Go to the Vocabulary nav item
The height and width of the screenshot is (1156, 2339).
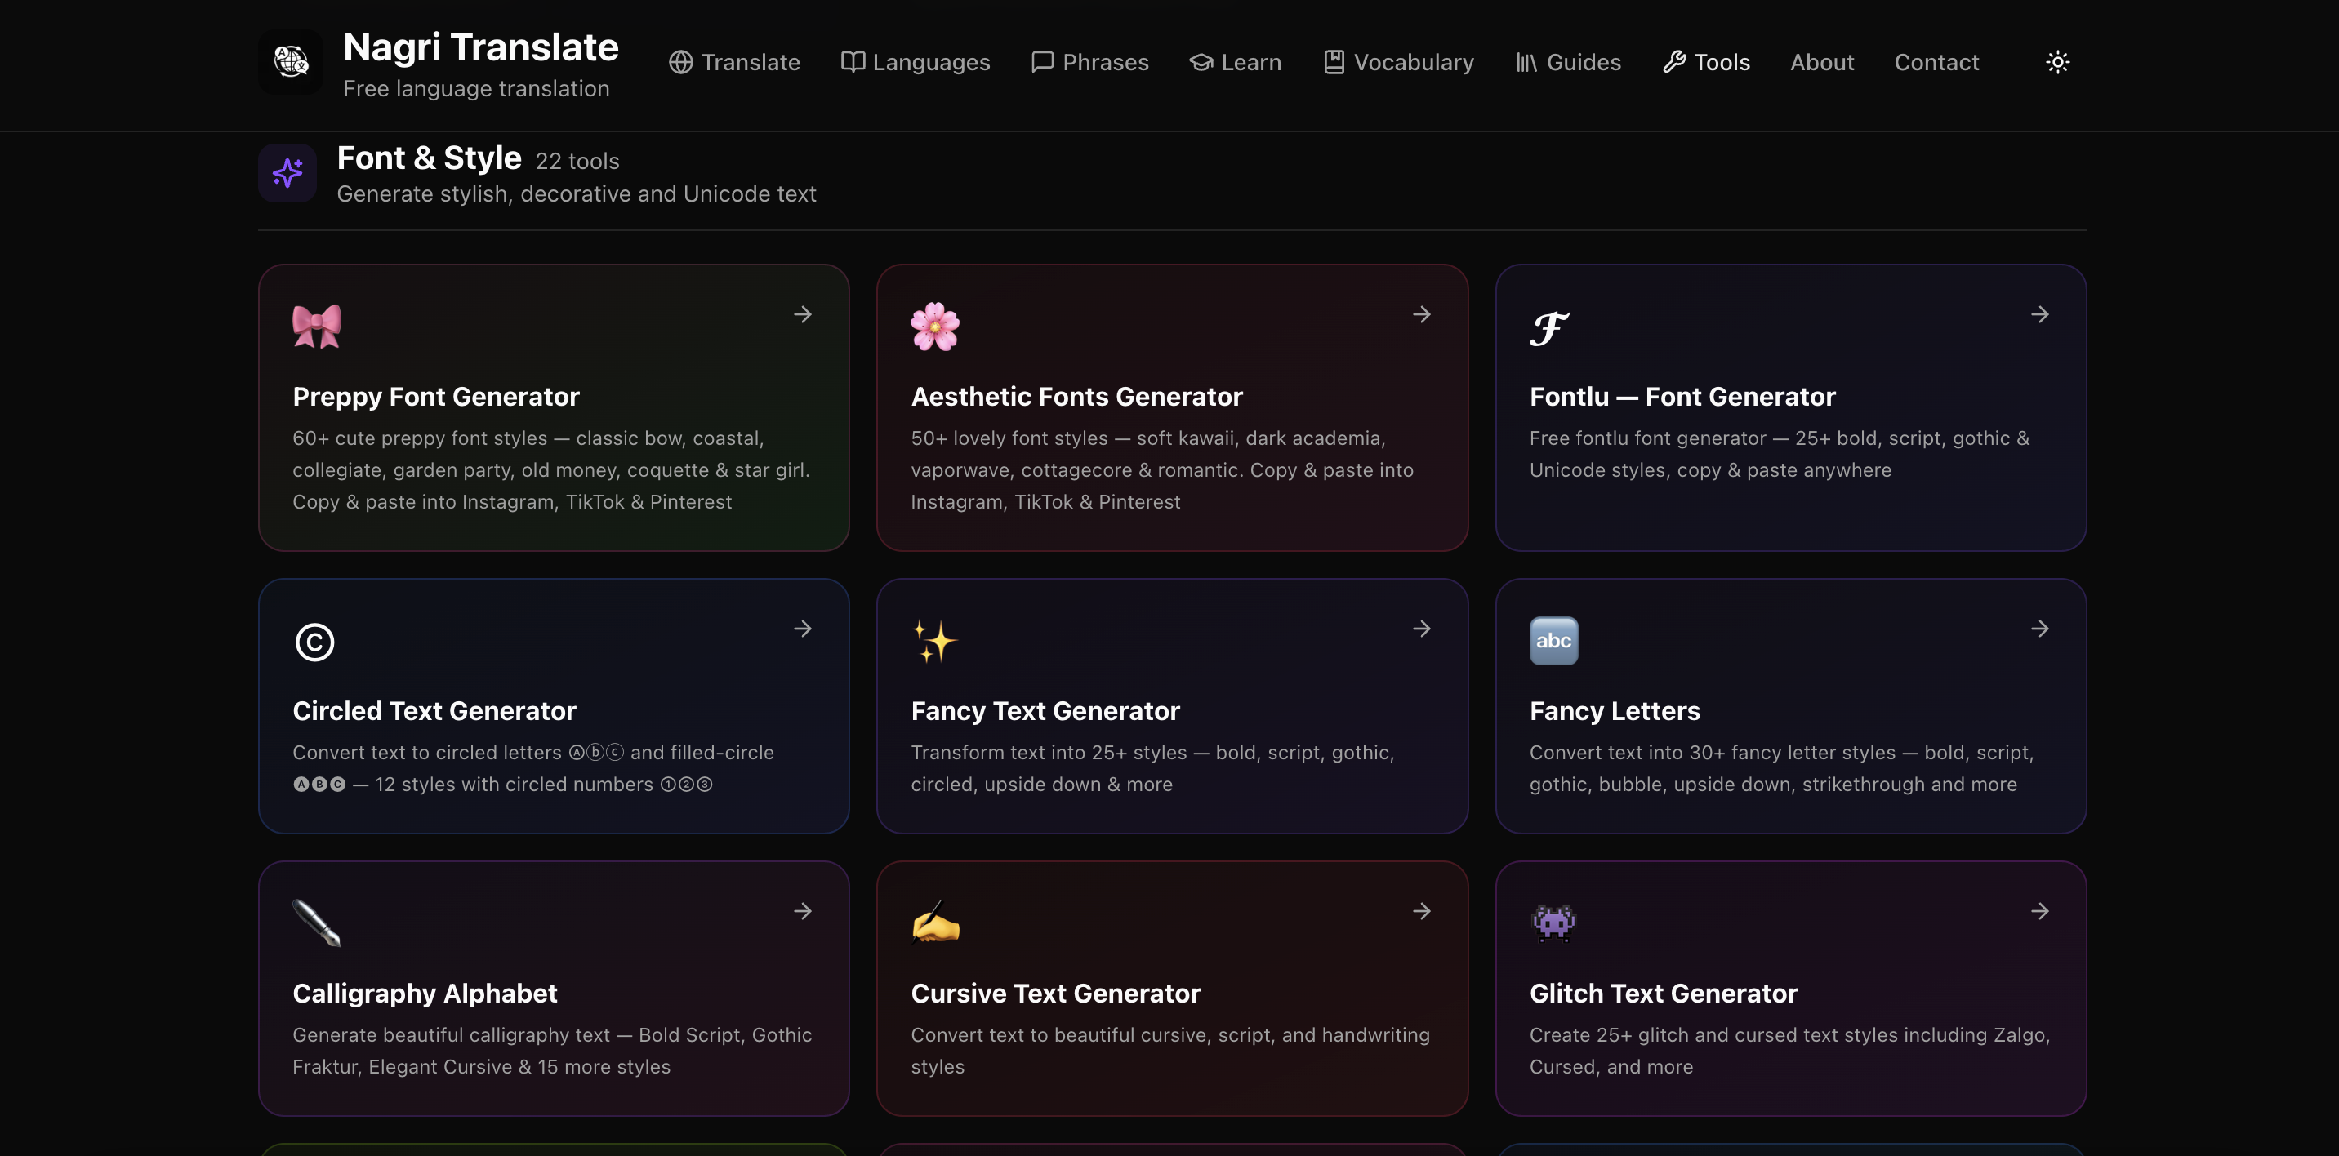tap(1398, 62)
